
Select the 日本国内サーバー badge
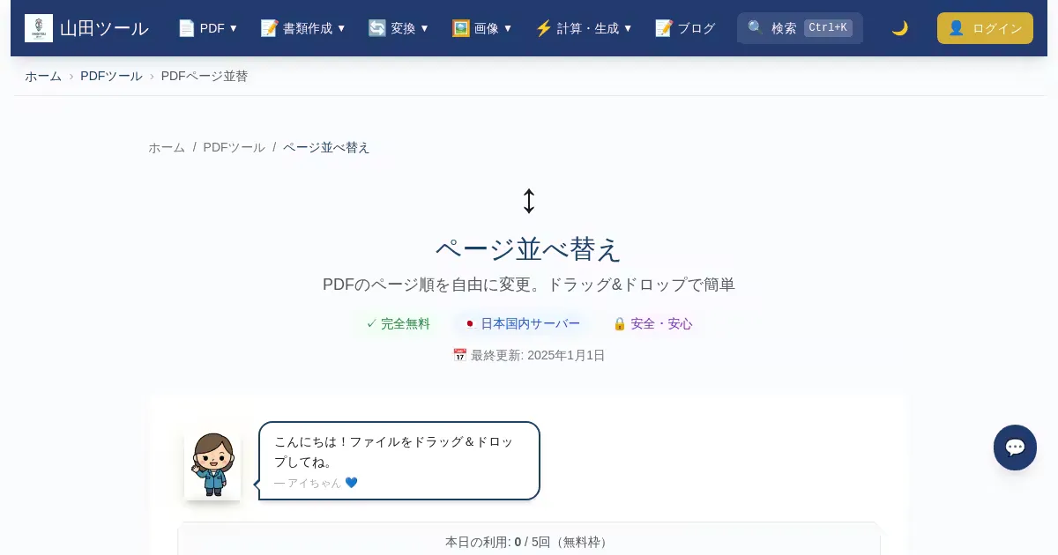tap(522, 323)
